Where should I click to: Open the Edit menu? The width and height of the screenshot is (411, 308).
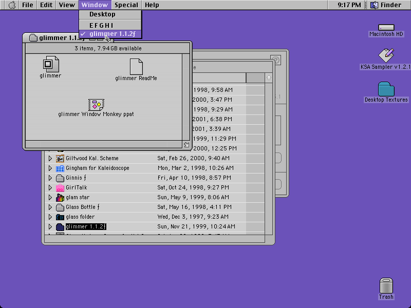pos(46,5)
